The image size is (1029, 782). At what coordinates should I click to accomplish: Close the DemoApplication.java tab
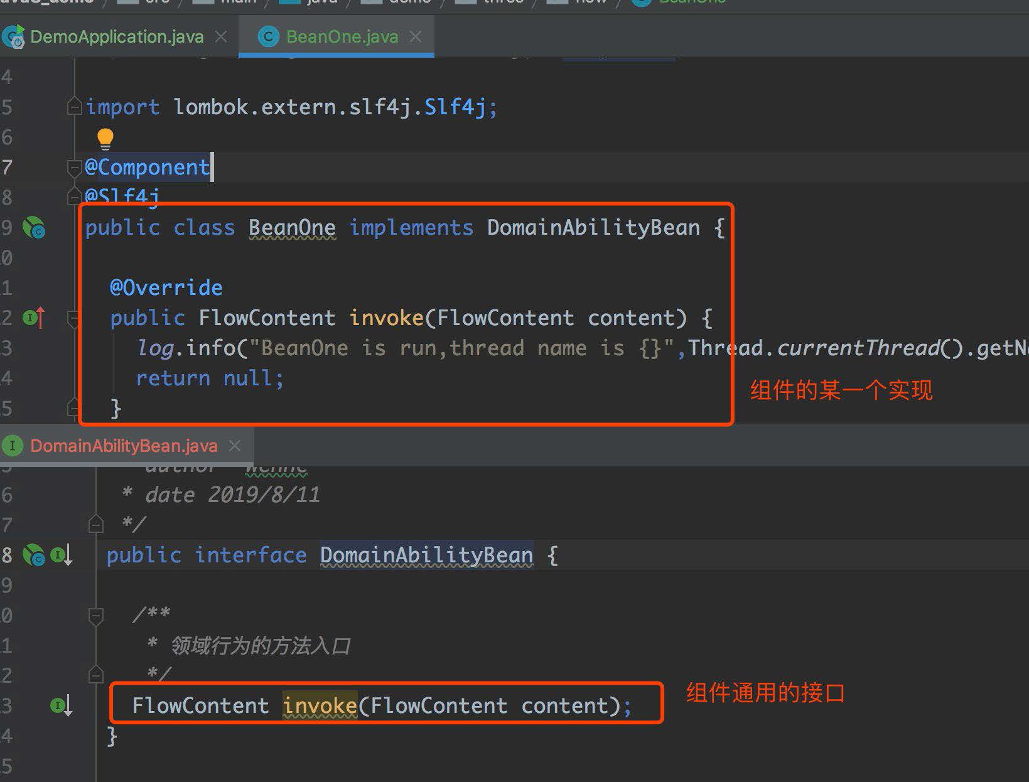(221, 37)
